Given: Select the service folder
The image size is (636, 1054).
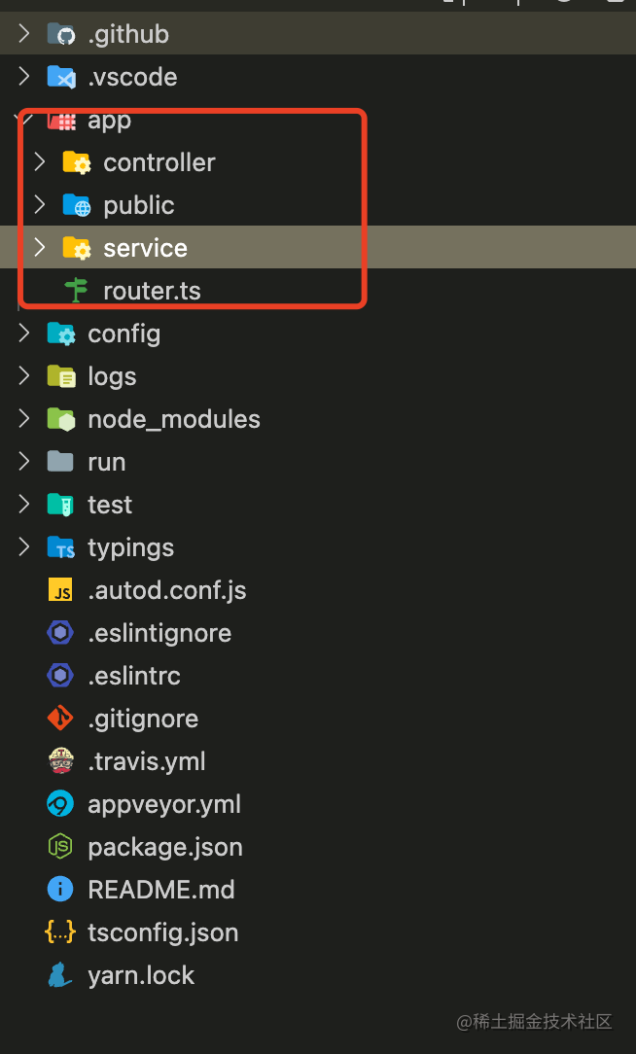Looking at the screenshot, I should 145,248.
